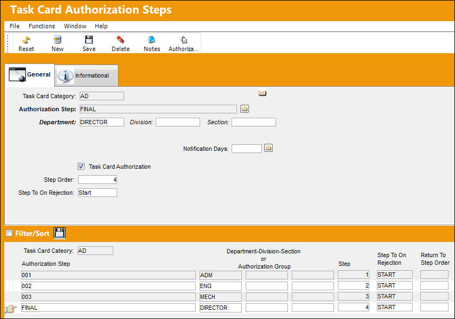Open lookup beside Notification Days field
The image size is (455, 319).
click(268, 148)
